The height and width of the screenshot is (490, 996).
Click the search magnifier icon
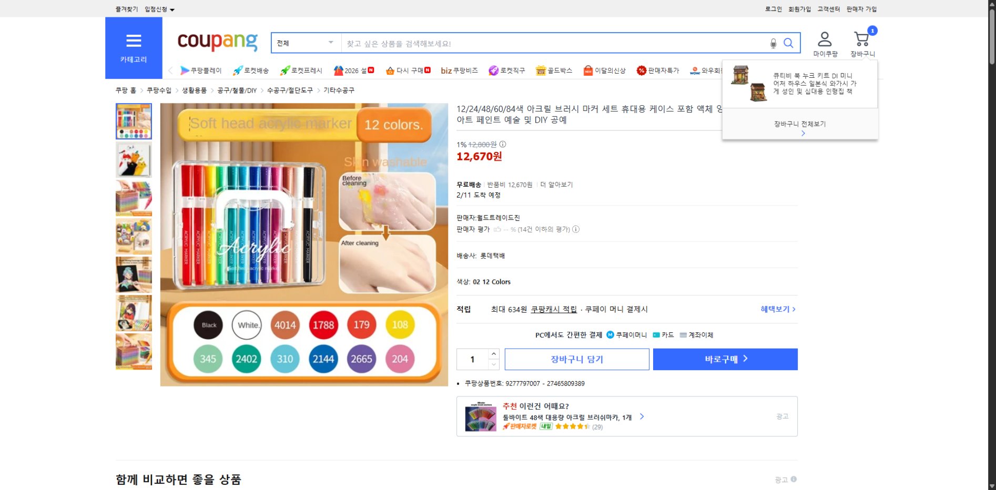pyautogui.click(x=788, y=43)
